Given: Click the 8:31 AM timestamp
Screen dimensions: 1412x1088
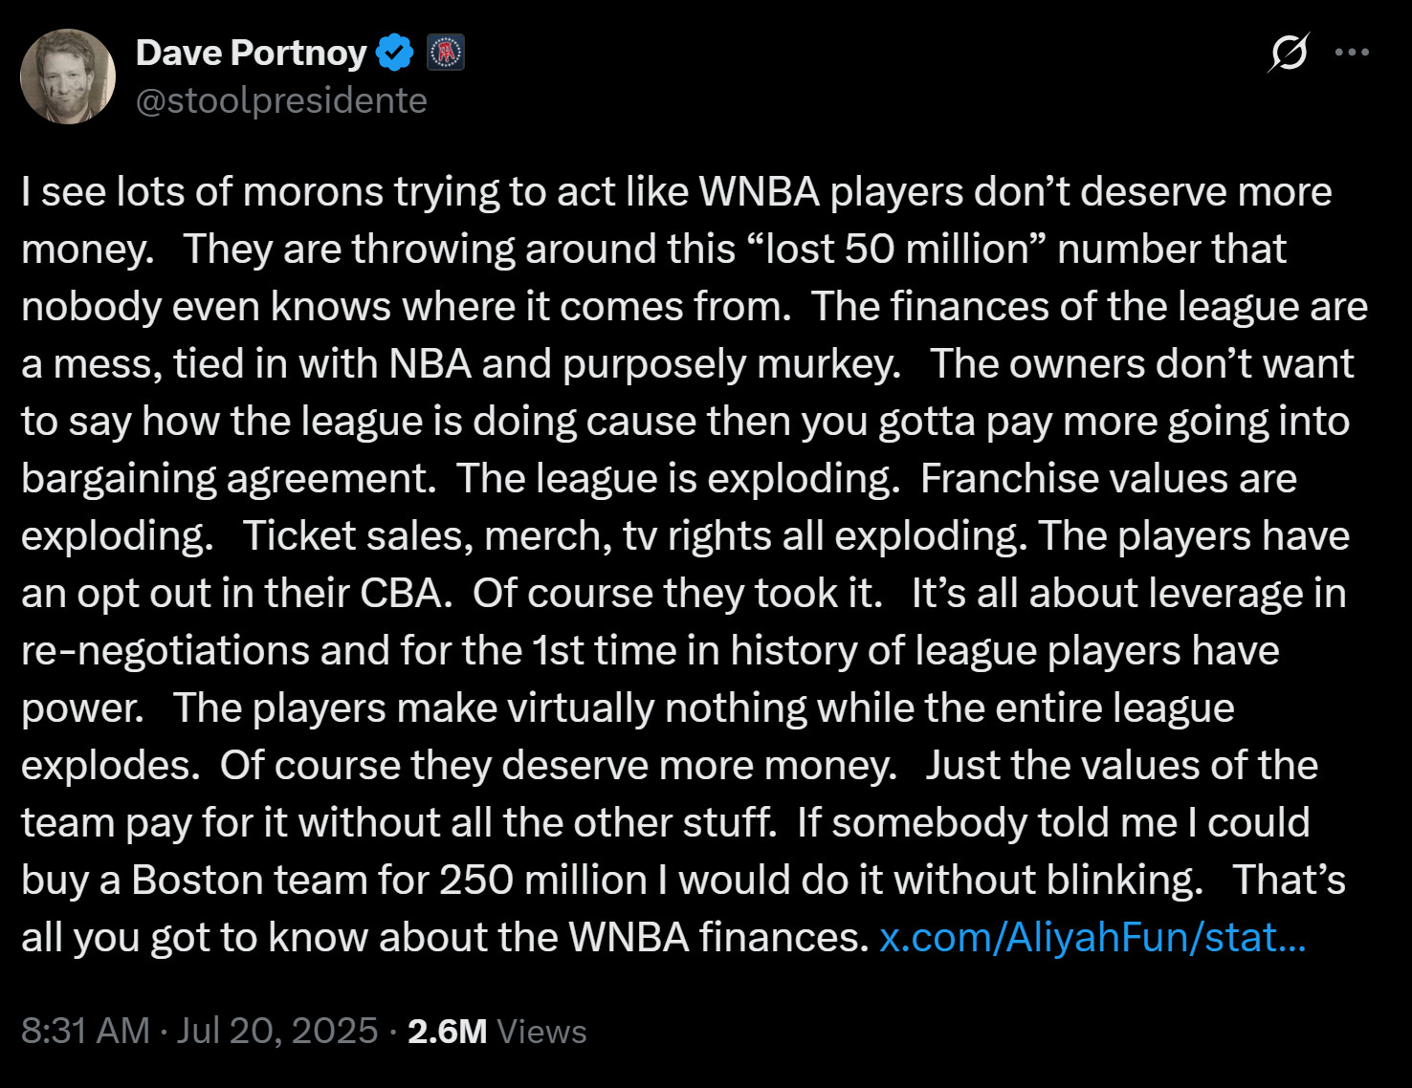Looking at the screenshot, I should 85,1032.
